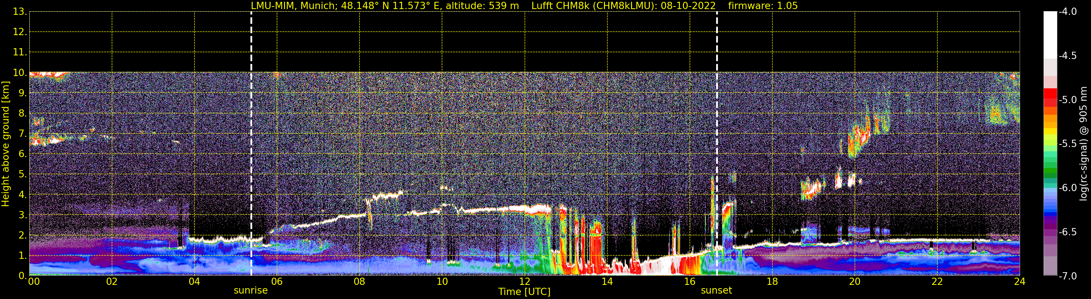This screenshot has height=299, width=1091.
Task: Click the time axis tick '02'
Action: click(112, 282)
